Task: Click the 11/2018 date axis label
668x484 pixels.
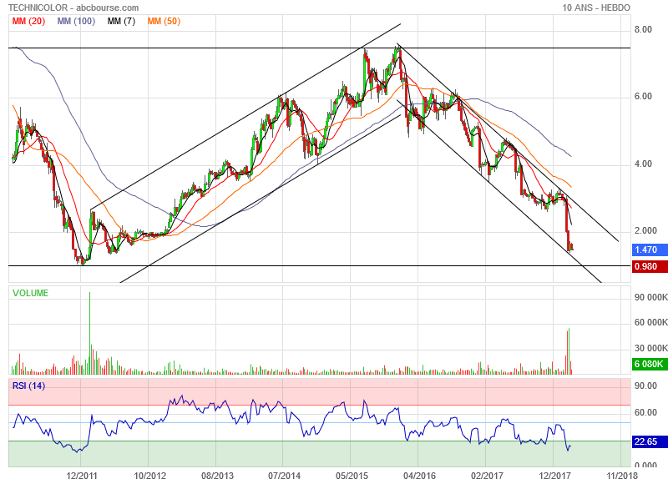Action: (x=621, y=474)
